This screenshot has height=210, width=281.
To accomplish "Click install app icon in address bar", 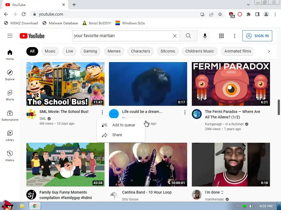I will pos(203,14).
